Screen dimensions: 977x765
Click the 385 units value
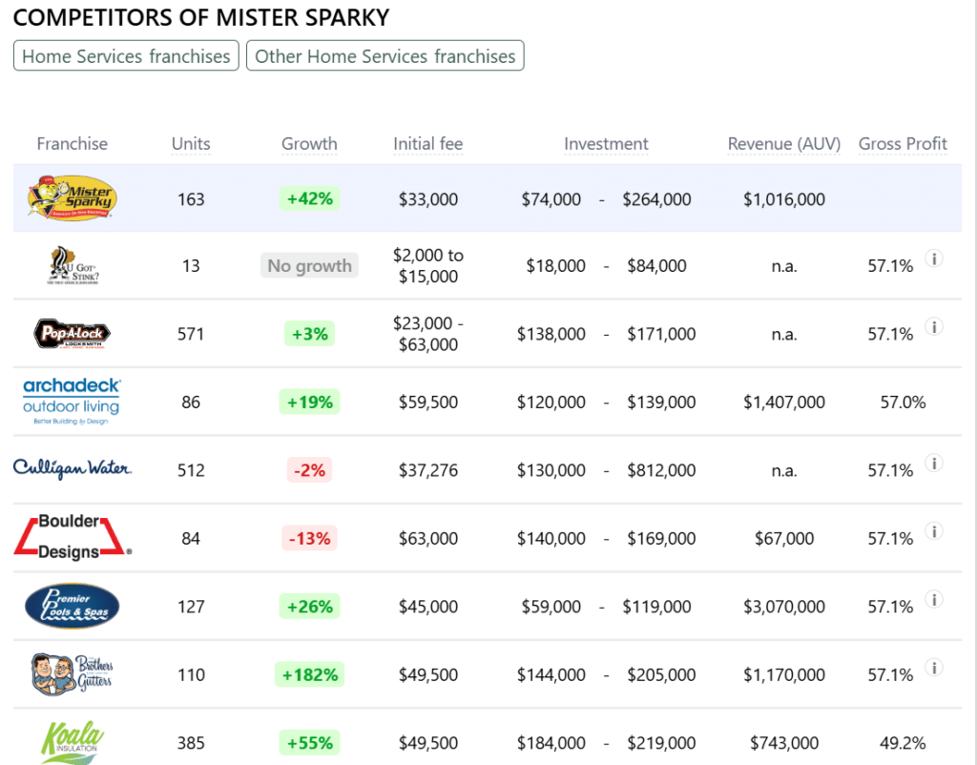coord(191,743)
